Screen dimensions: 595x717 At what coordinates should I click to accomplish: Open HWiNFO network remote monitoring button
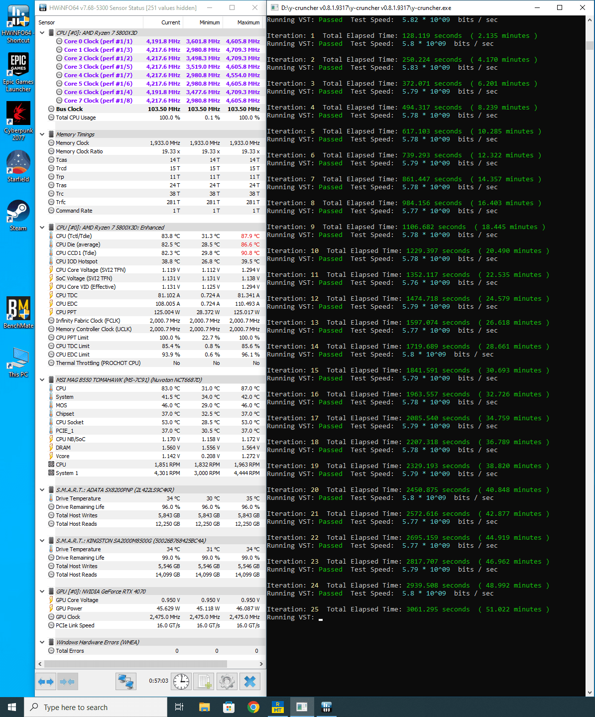(126, 682)
